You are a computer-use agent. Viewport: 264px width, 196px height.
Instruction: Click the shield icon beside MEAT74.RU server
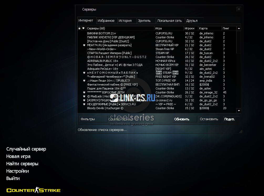click(x=84, y=45)
